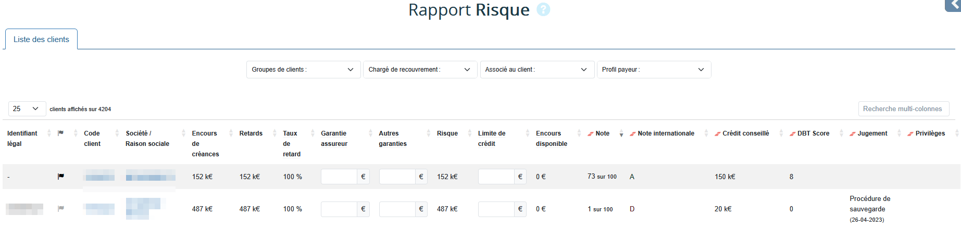
Task: Click the 150 k€ crédit conseillé value
Action: [725, 177]
